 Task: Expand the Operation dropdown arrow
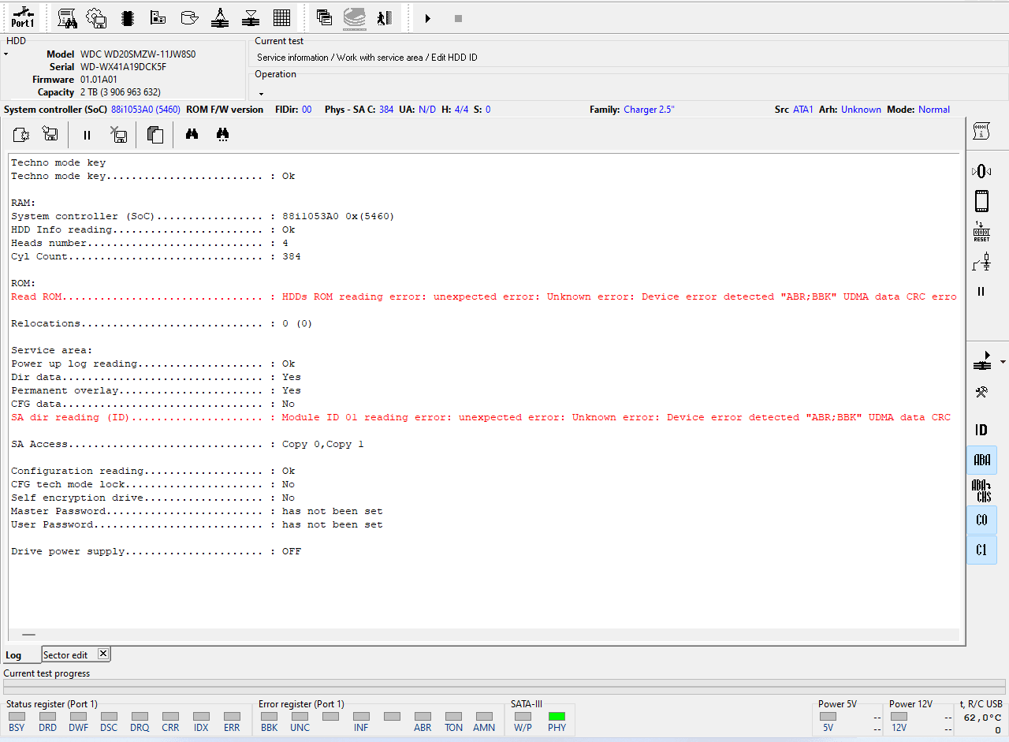(x=261, y=93)
